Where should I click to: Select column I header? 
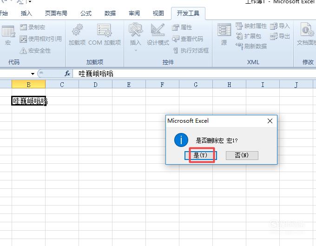pyautogui.click(x=263, y=85)
